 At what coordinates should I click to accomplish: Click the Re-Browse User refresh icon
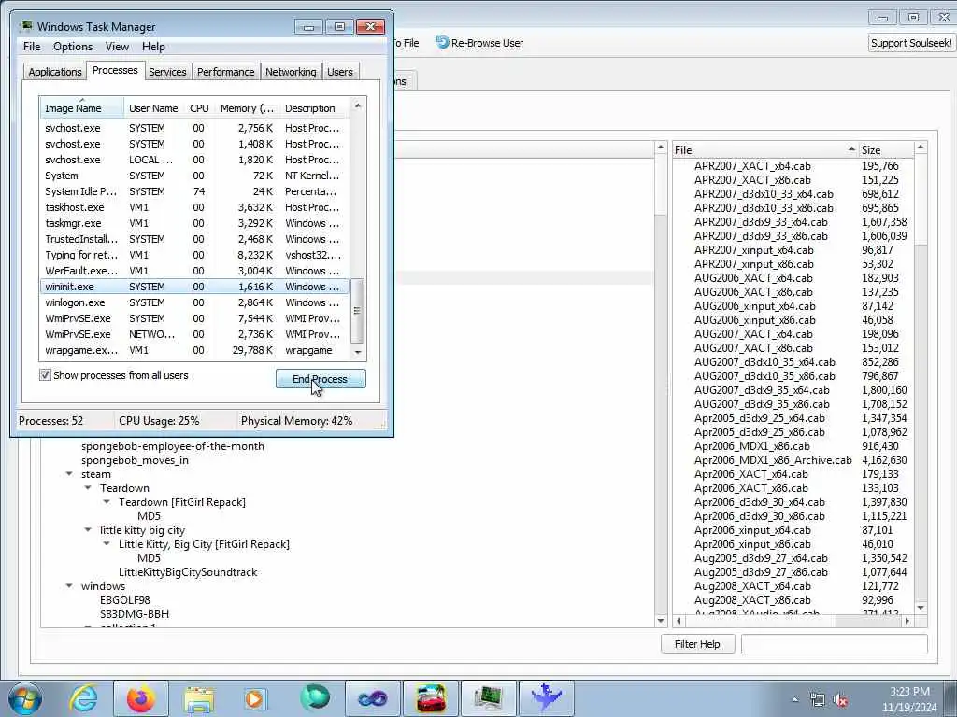point(442,42)
